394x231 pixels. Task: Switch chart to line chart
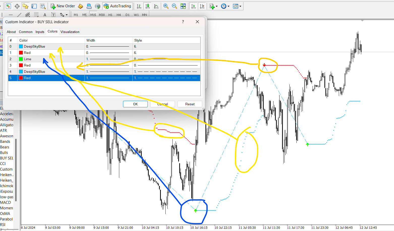156,6
